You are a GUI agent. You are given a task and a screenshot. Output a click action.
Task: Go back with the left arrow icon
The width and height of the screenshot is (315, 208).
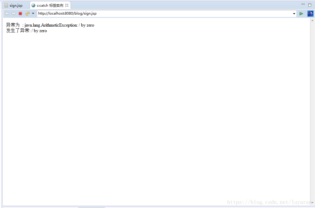tap(7, 13)
